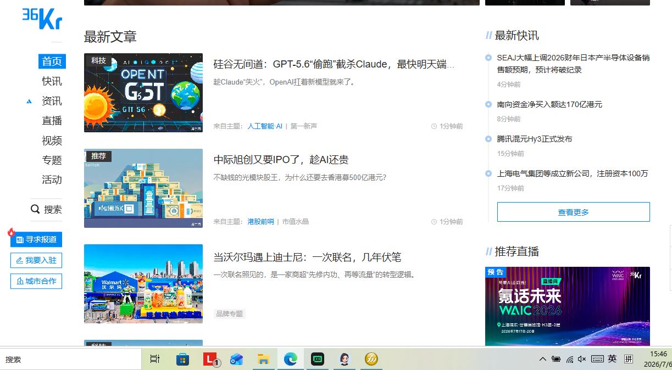Open the search magnifier in sidebar
Viewport: 672px width, 370px height.
coord(35,209)
